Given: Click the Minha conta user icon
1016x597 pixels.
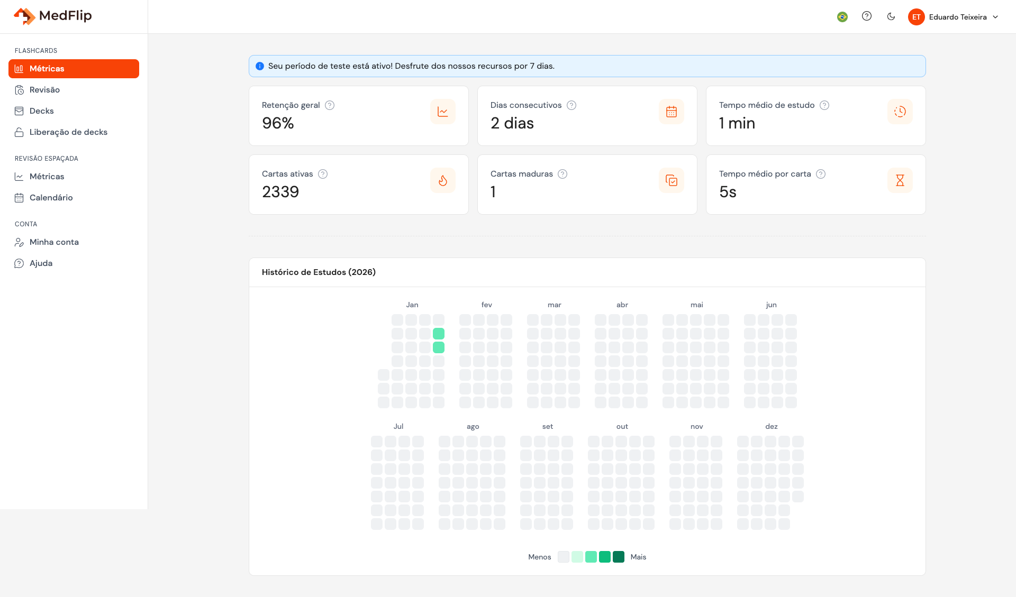Looking at the screenshot, I should click(x=19, y=242).
